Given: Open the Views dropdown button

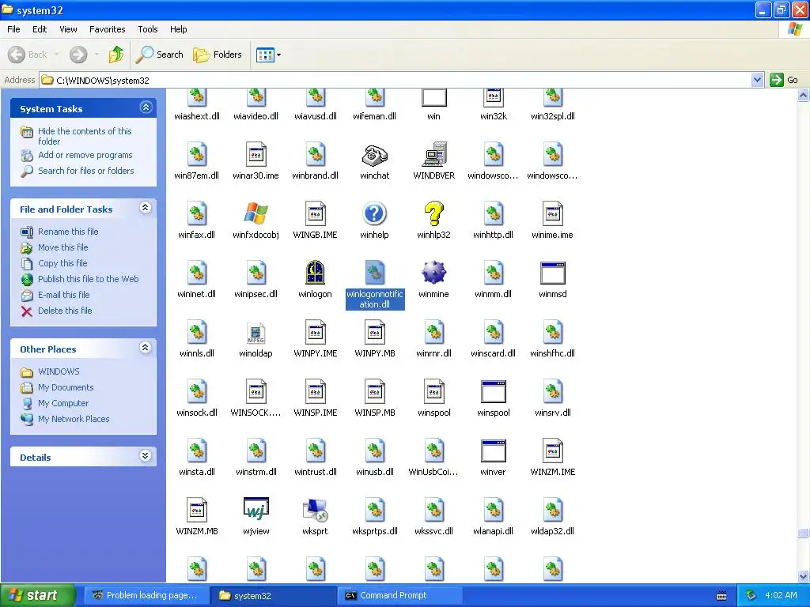Looking at the screenshot, I should (269, 55).
